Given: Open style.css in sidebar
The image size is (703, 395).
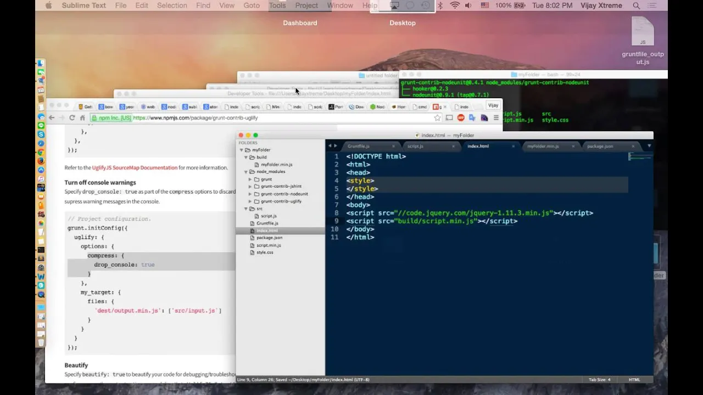Looking at the screenshot, I should pos(265,252).
